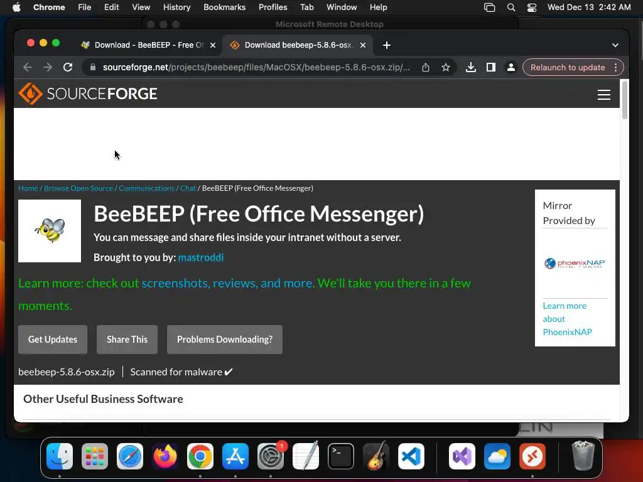
Task: Open the File menu
Action: pos(85,8)
